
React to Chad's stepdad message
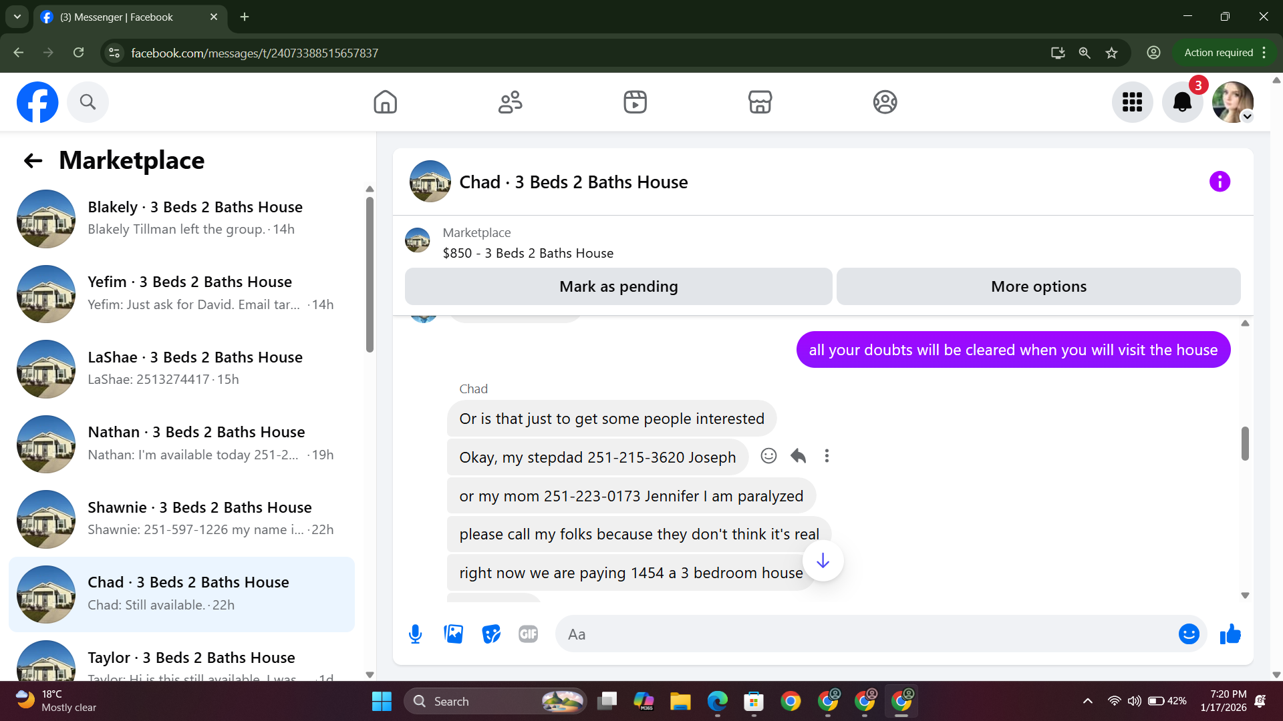(768, 456)
